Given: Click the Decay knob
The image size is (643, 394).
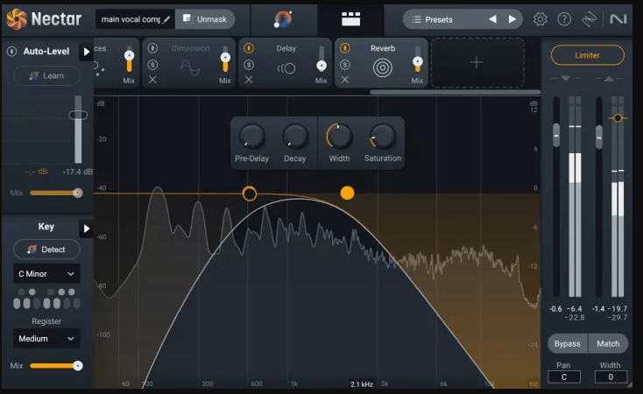Looking at the screenshot, I should click(x=295, y=136).
